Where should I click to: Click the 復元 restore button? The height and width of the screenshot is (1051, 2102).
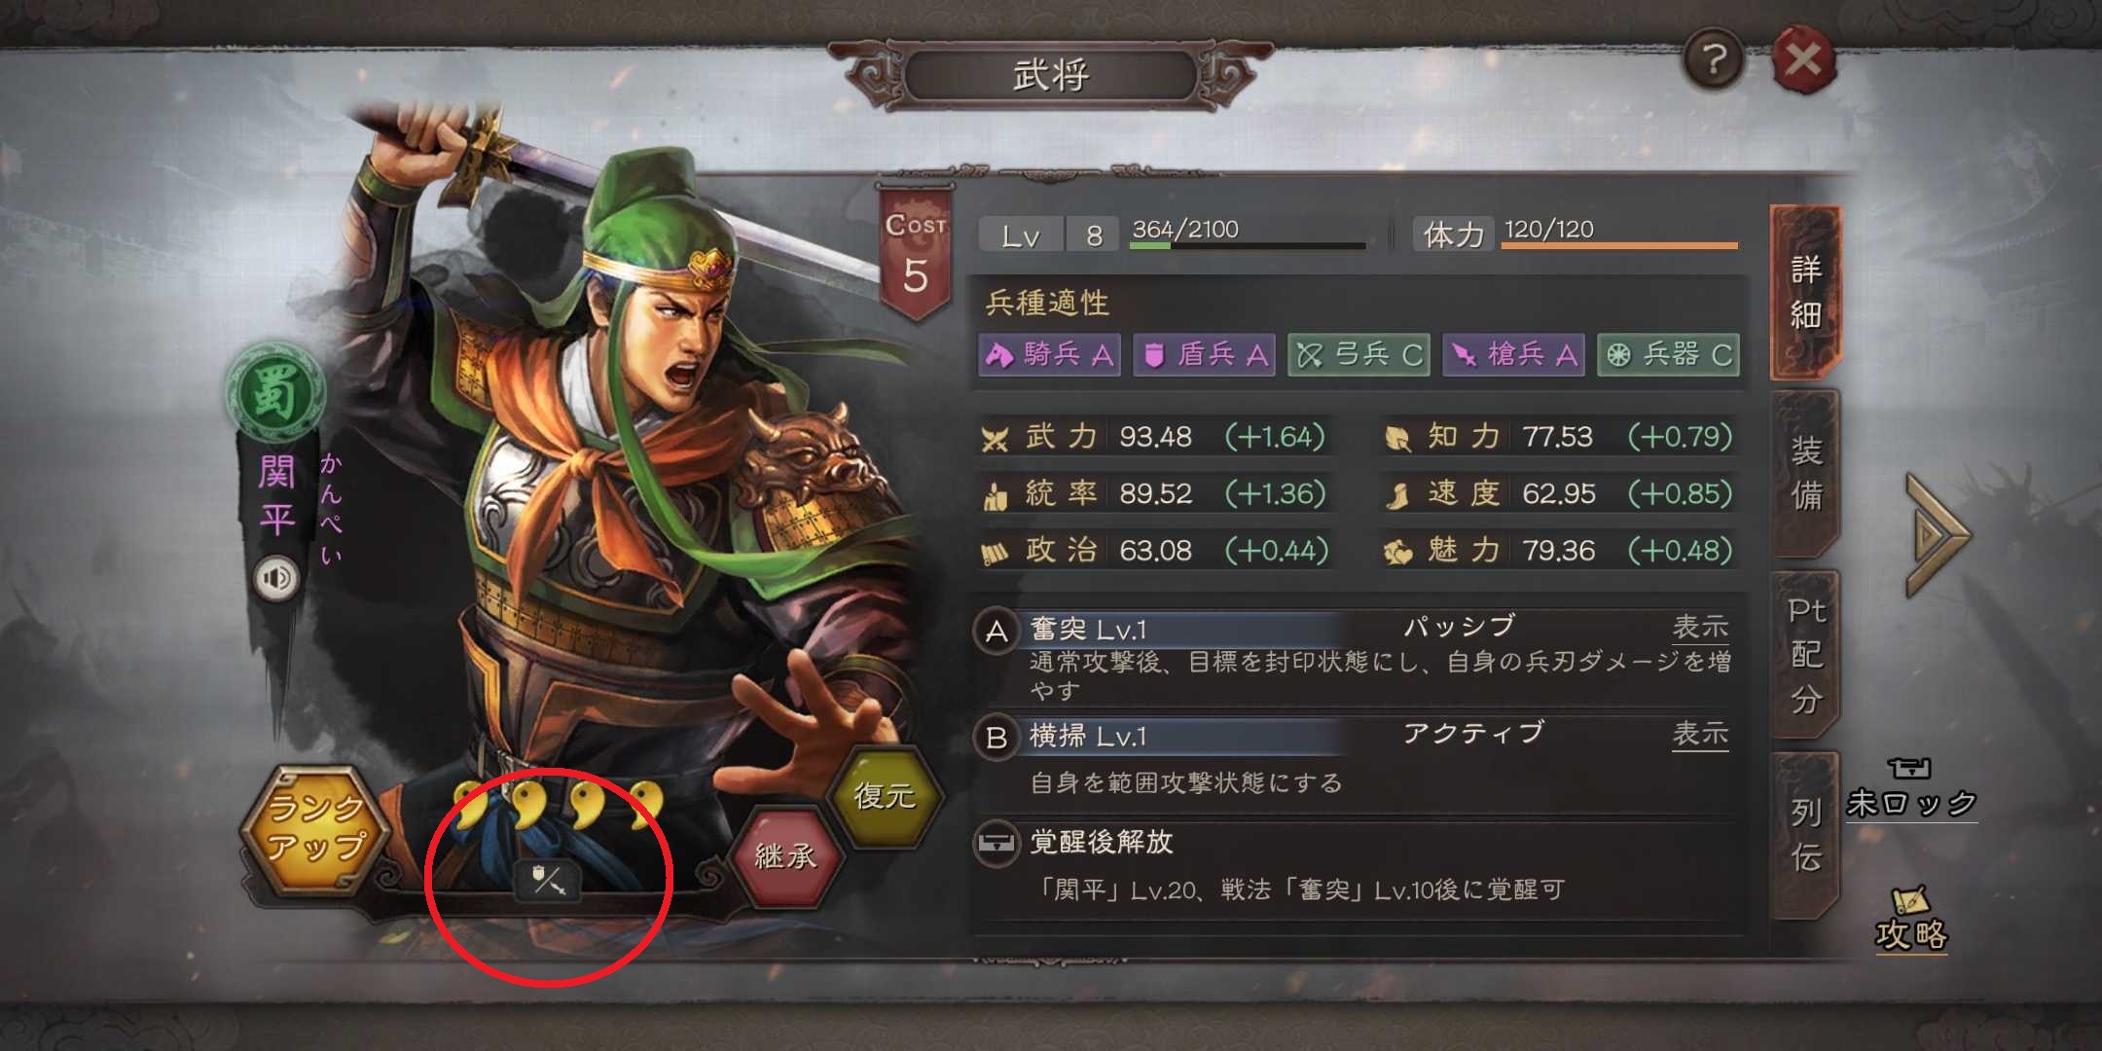[x=885, y=796]
